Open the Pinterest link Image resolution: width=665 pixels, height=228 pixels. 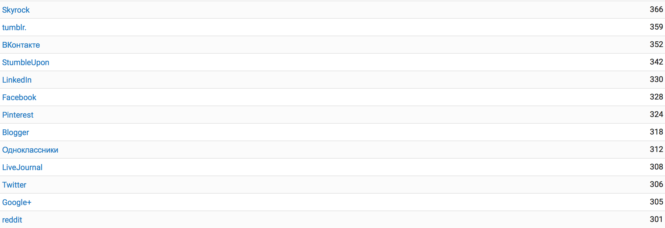[18, 115]
